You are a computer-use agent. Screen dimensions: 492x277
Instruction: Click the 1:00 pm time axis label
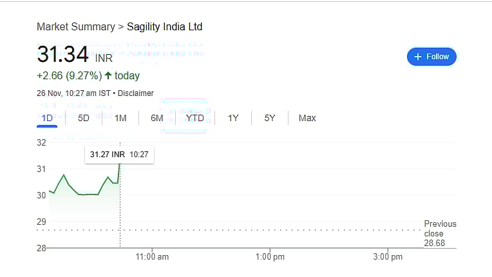tap(270, 257)
